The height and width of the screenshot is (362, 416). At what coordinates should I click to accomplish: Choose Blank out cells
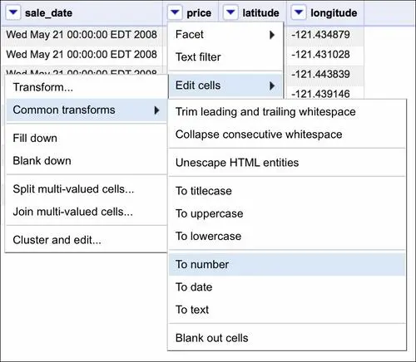[287, 338]
